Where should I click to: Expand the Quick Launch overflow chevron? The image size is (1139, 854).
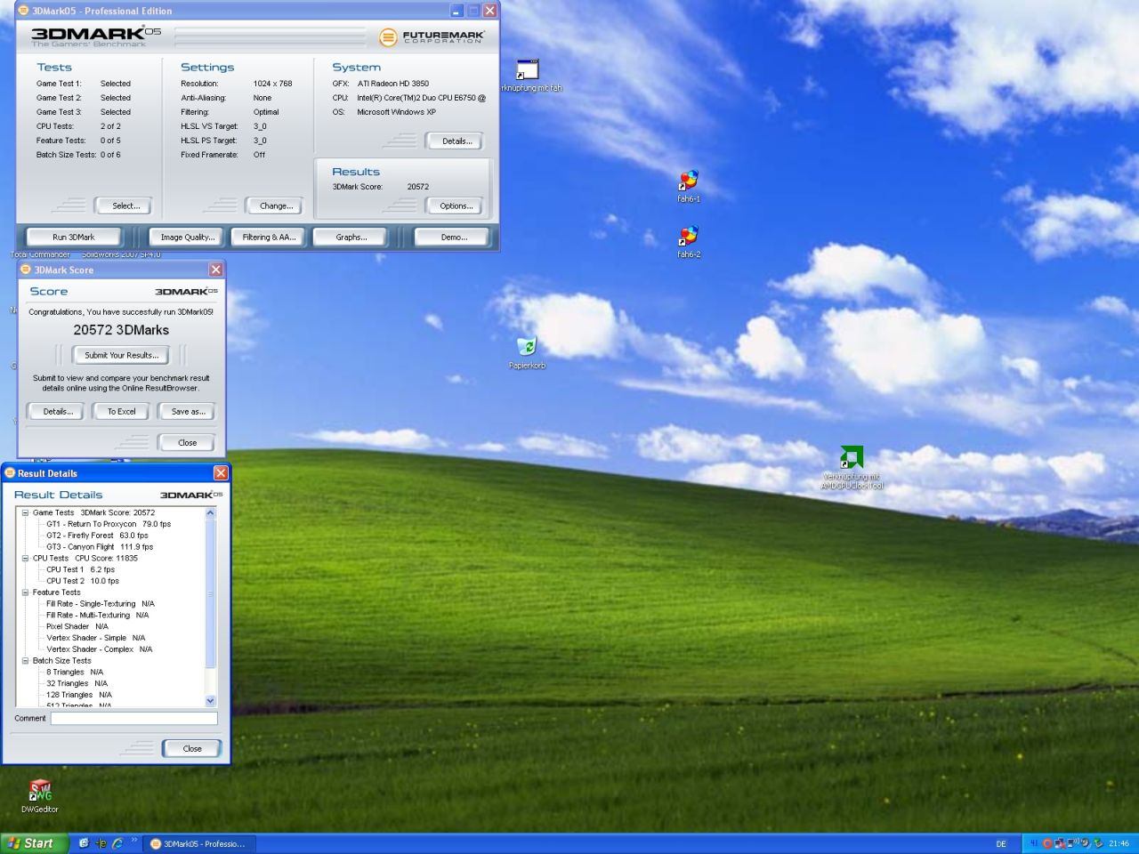tap(134, 840)
